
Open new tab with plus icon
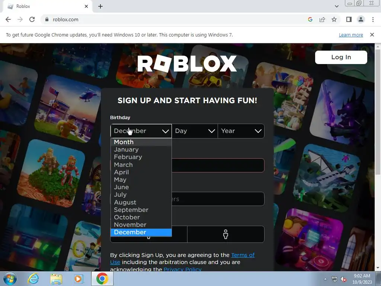tap(100, 7)
